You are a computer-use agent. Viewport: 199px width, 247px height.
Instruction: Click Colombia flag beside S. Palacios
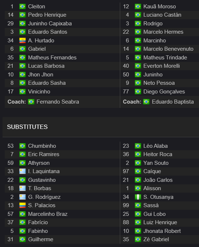click(x=23, y=205)
